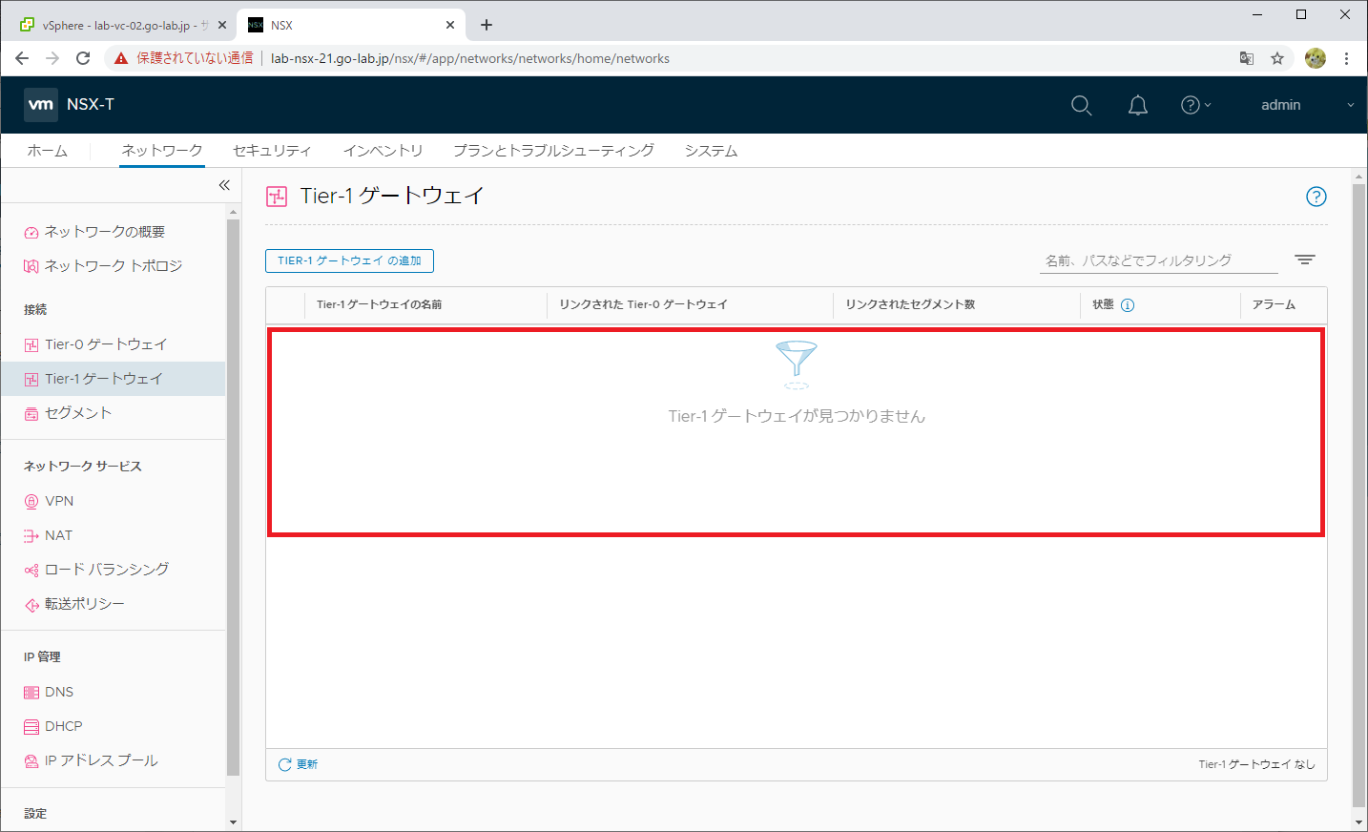Screen dimensions: 1368x832
Task: Open ネットワーク トポロジ in sidebar
Action: pos(114,266)
